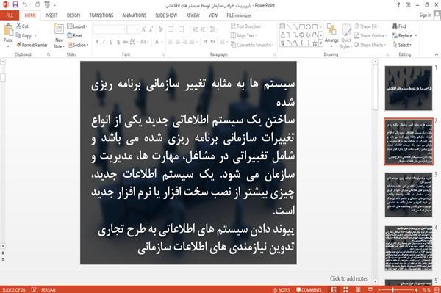Toggle Italic formatting
This screenshot has width=441, height=293.
pos(104,42)
